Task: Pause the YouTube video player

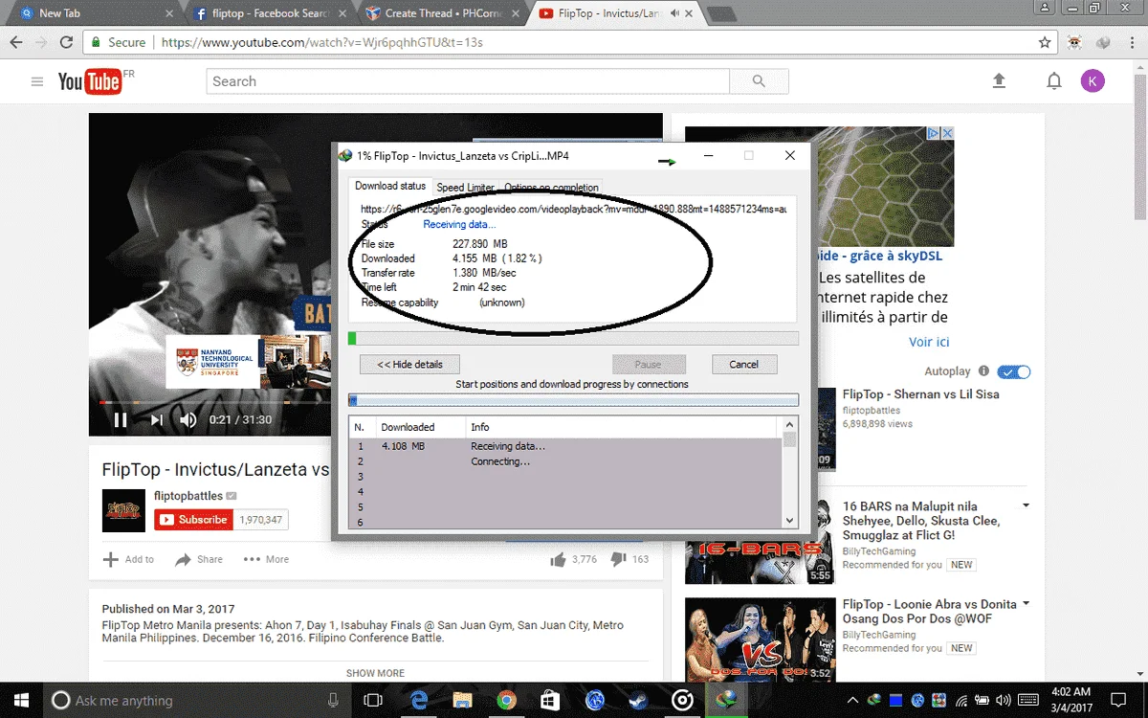Action: coord(121,419)
